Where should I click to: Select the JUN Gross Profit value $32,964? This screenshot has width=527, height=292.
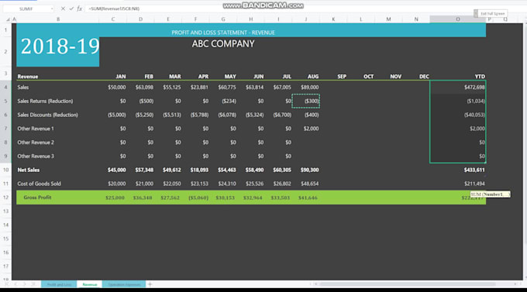click(253, 198)
